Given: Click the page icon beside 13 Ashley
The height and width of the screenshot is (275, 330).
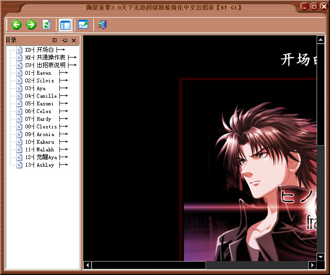Looking at the screenshot, I should (x=19, y=165).
